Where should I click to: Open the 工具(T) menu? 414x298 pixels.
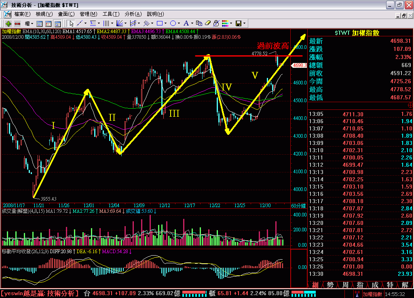(x=111, y=14)
